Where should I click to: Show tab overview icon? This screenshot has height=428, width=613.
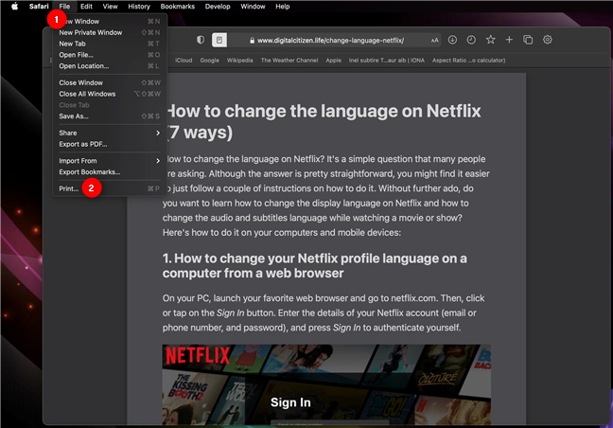[x=528, y=40]
